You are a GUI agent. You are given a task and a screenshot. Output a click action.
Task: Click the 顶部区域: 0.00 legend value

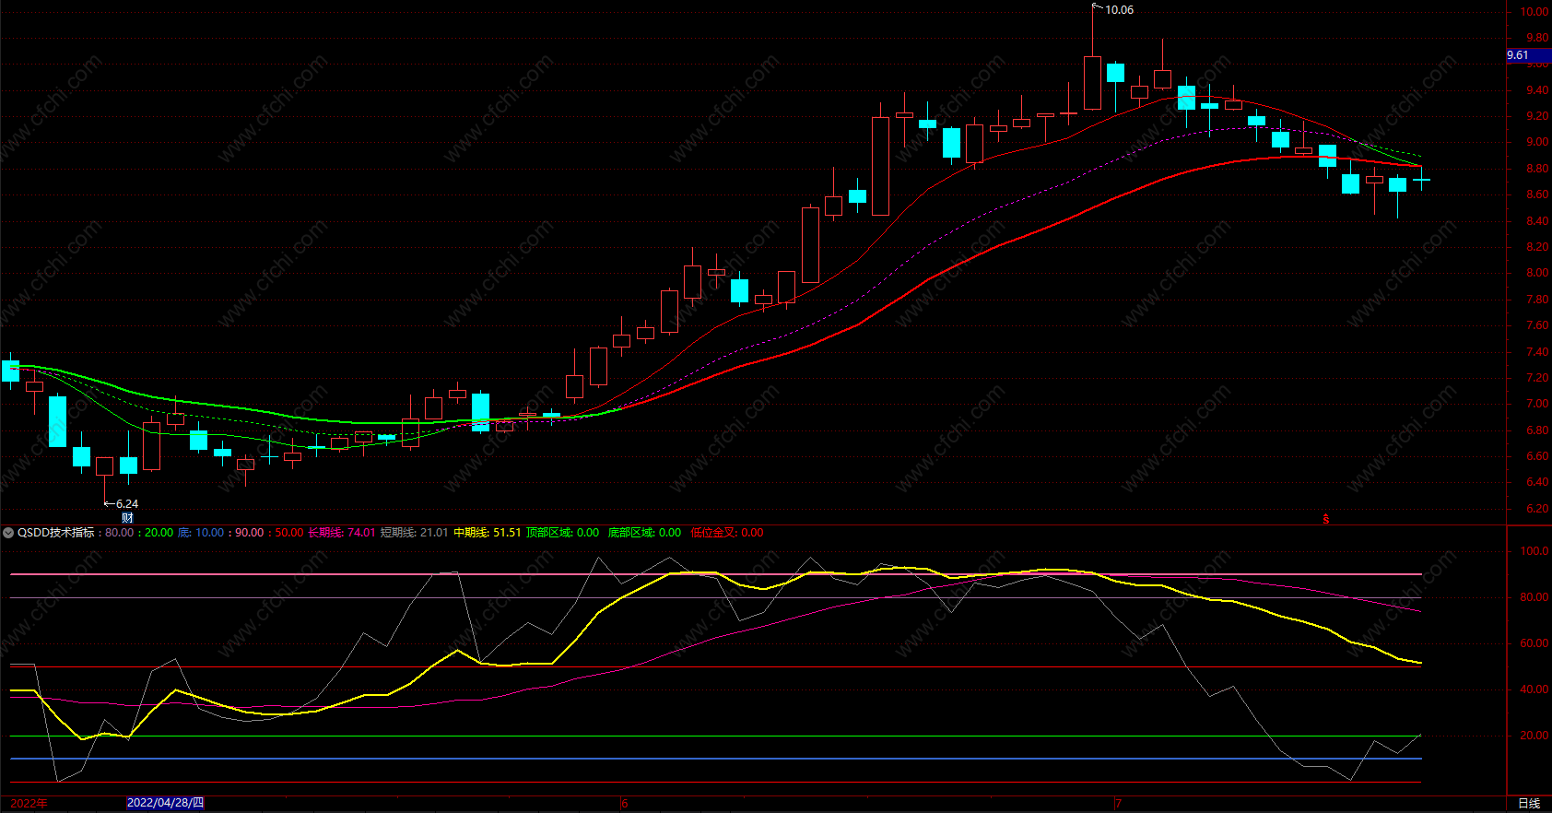click(562, 533)
